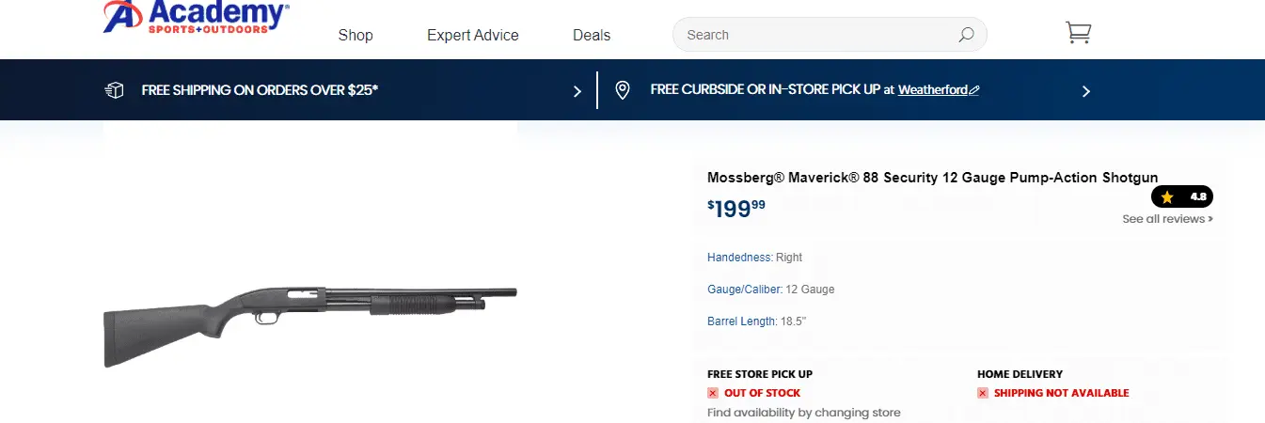The image size is (1265, 423).
Task: Open the shopping cart
Action: tap(1078, 33)
